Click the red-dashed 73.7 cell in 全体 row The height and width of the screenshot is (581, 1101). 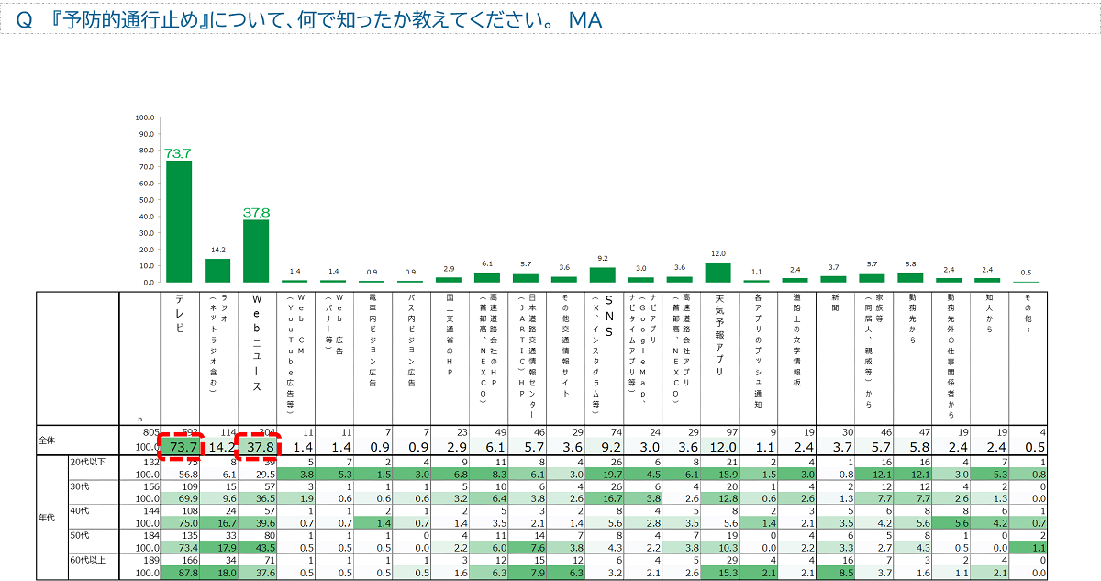click(x=179, y=447)
